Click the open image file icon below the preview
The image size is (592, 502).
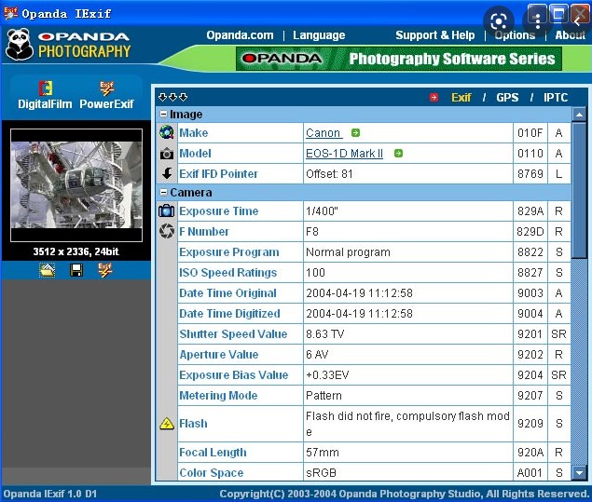tap(47, 270)
